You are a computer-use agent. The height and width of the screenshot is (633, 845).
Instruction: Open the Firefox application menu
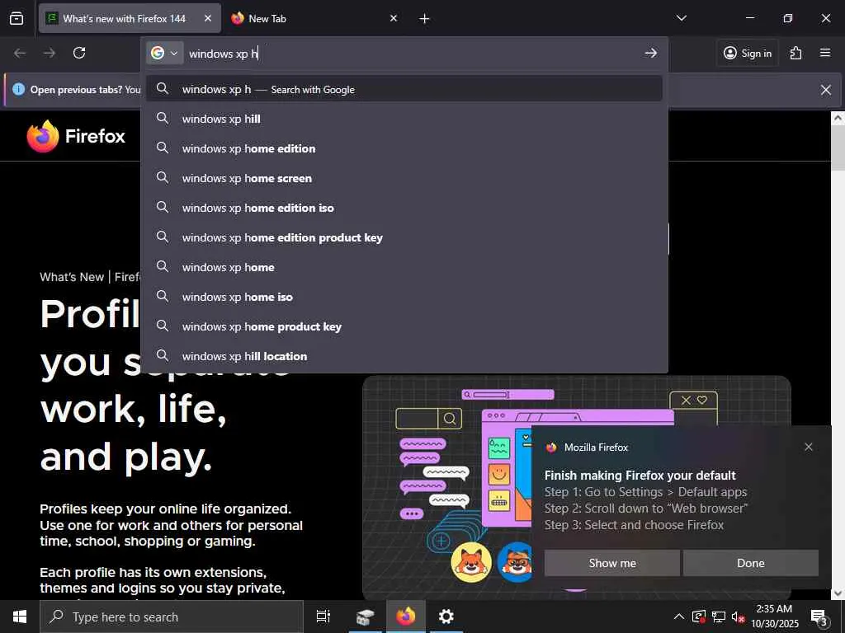click(825, 53)
